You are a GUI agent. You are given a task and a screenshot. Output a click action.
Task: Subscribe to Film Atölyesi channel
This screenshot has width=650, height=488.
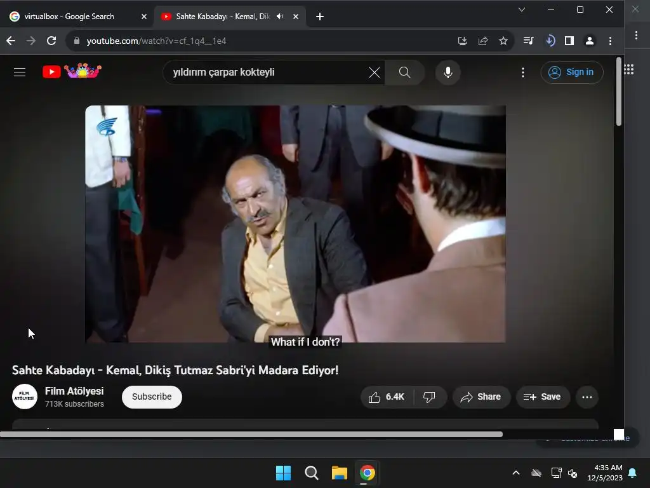[x=152, y=396]
